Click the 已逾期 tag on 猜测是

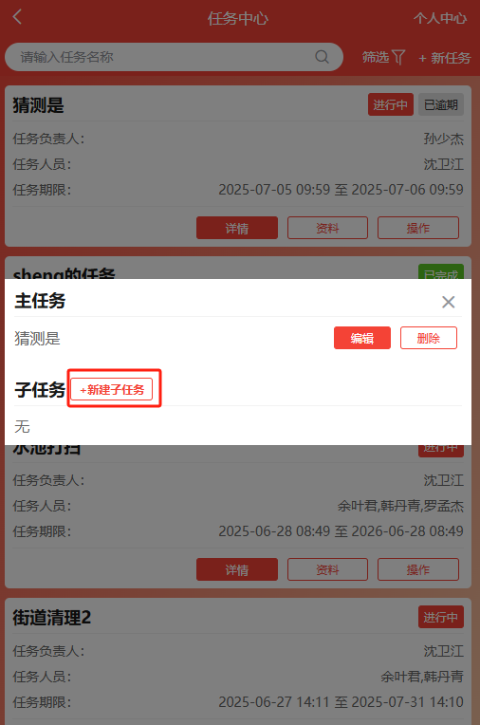tap(441, 104)
